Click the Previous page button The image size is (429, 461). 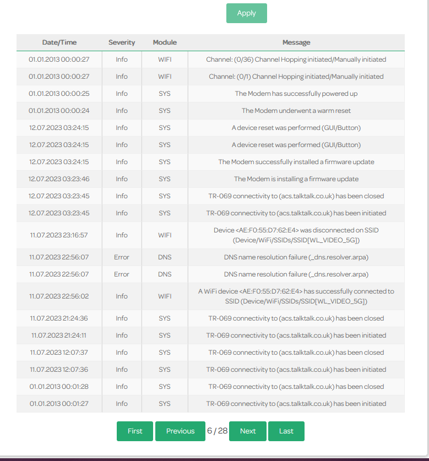180,431
